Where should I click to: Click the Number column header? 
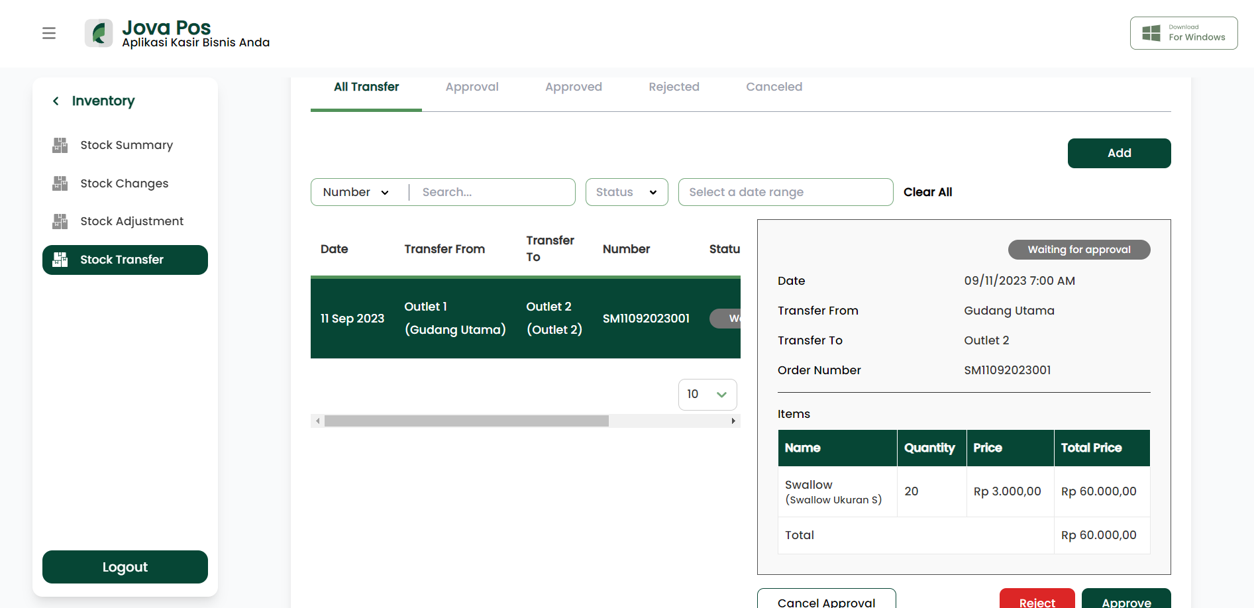[x=627, y=249]
